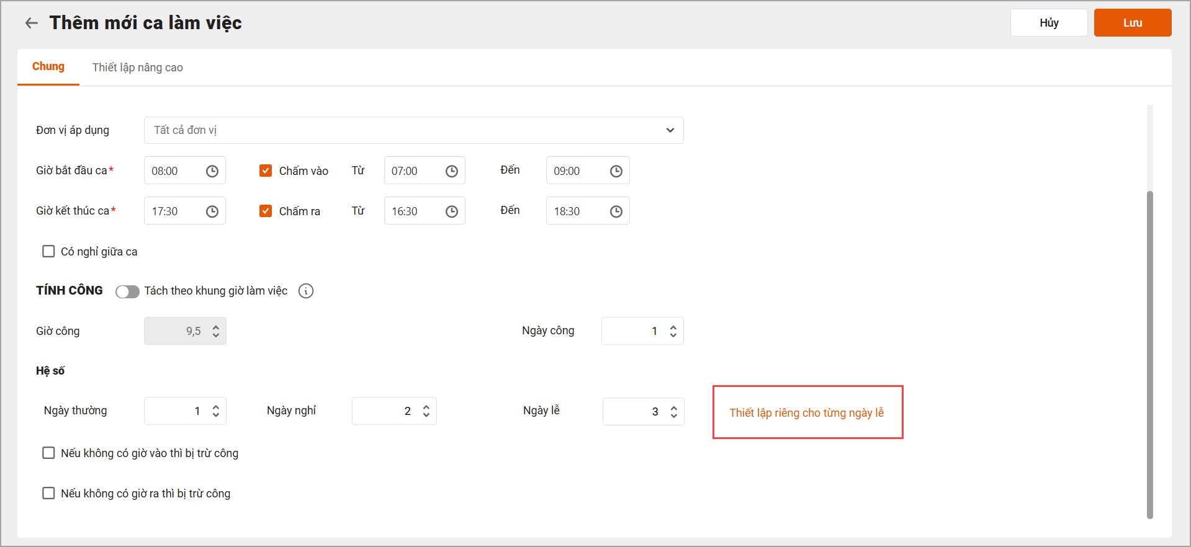
Task: Click the Ngày công stepper arrows
Action: point(673,331)
